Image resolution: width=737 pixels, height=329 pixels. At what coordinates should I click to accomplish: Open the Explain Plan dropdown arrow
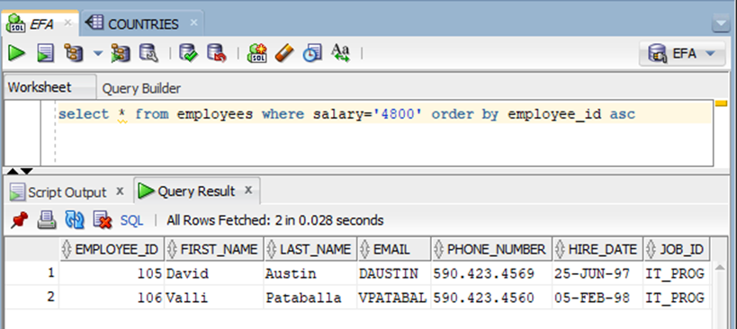coord(98,54)
